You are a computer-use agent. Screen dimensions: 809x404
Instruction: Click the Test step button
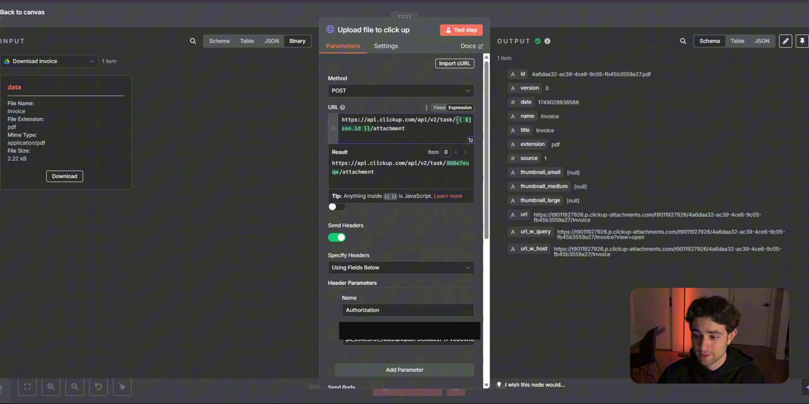[461, 30]
